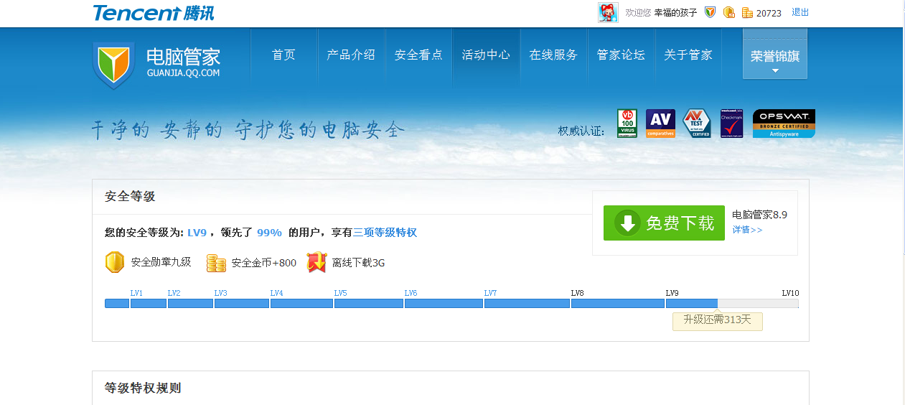
Task: Open 产品介绍 navigation item
Action: pos(351,55)
